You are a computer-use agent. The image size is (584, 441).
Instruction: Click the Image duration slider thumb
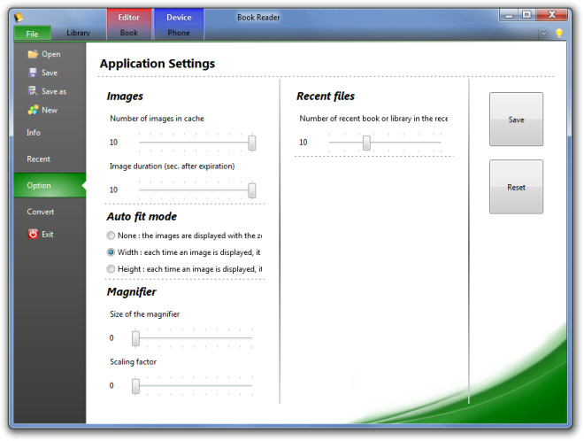(x=252, y=190)
